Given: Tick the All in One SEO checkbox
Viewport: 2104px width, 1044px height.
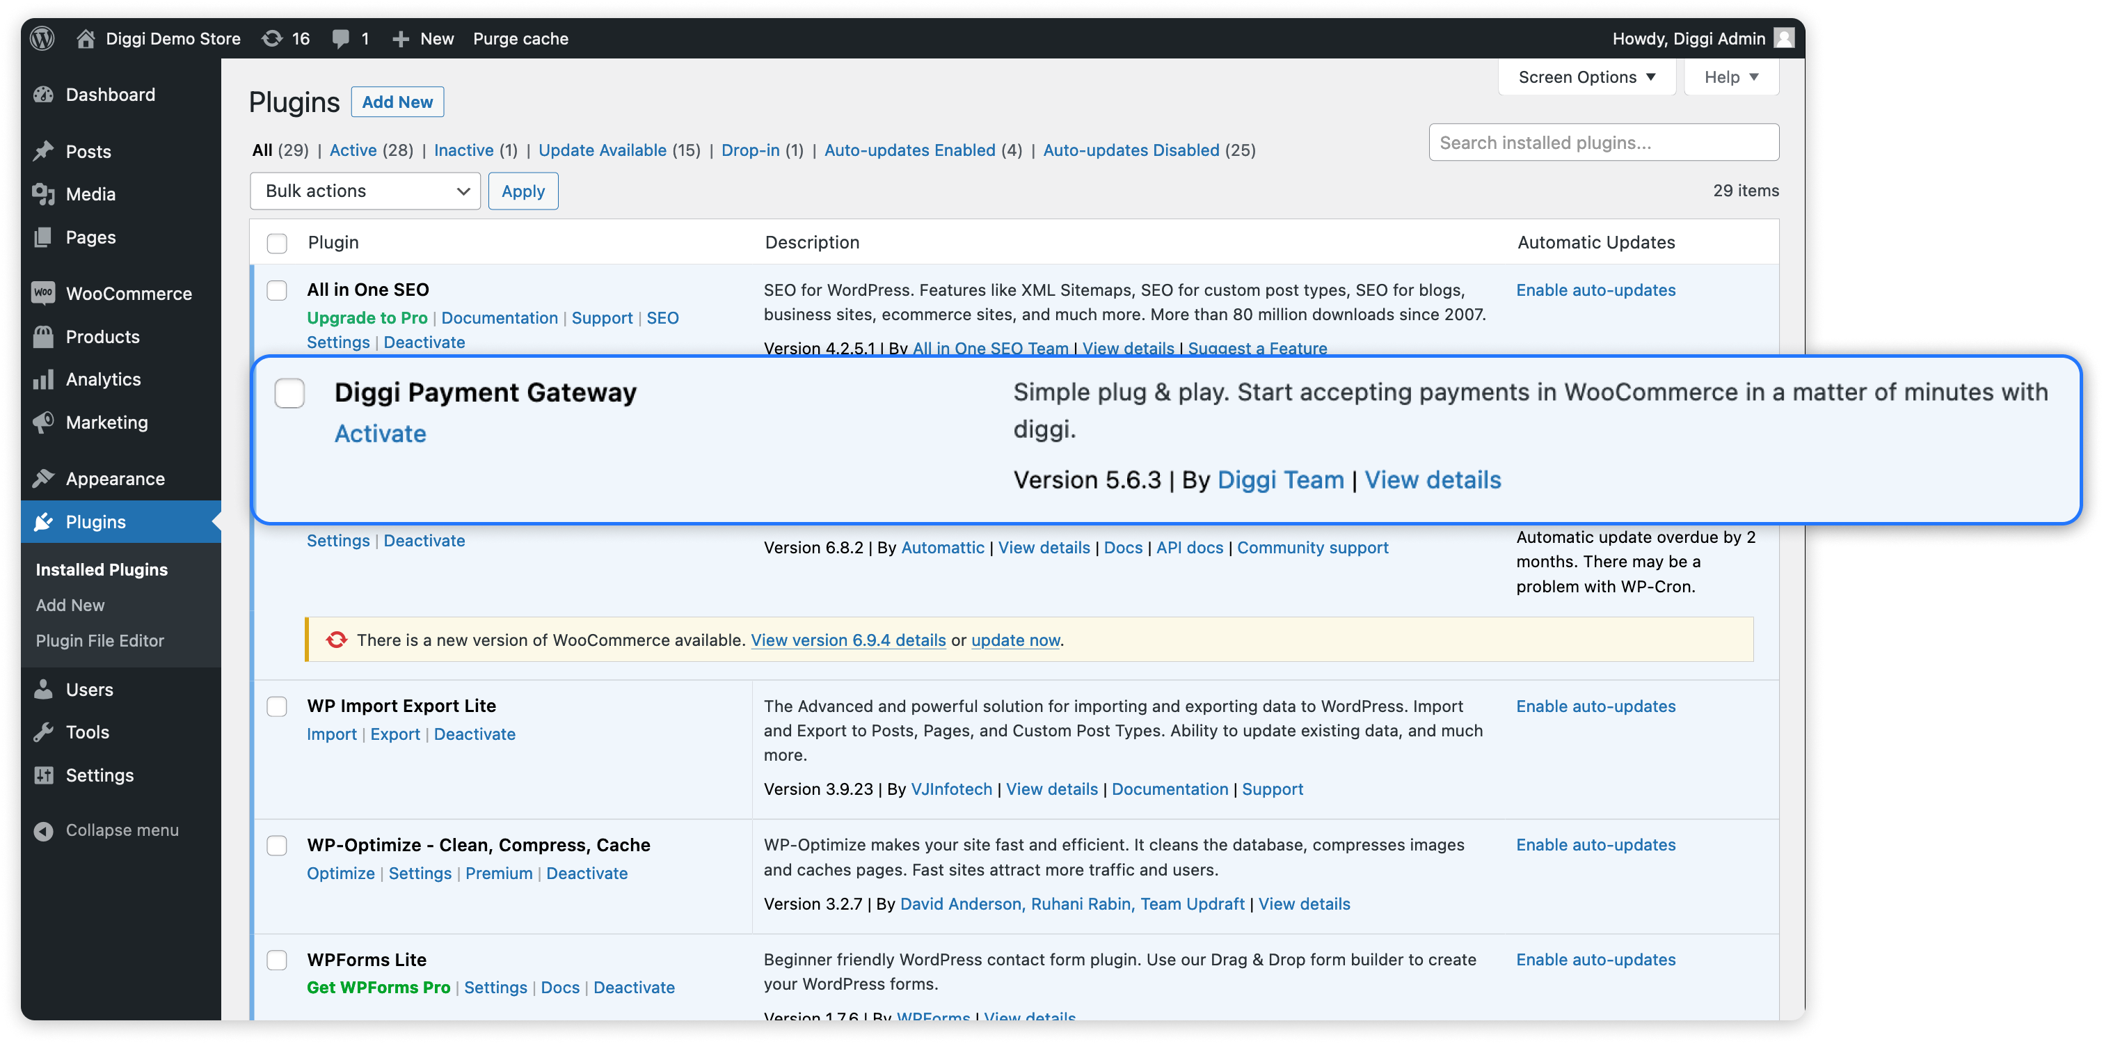Looking at the screenshot, I should pyautogui.click(x=277, y=290).
